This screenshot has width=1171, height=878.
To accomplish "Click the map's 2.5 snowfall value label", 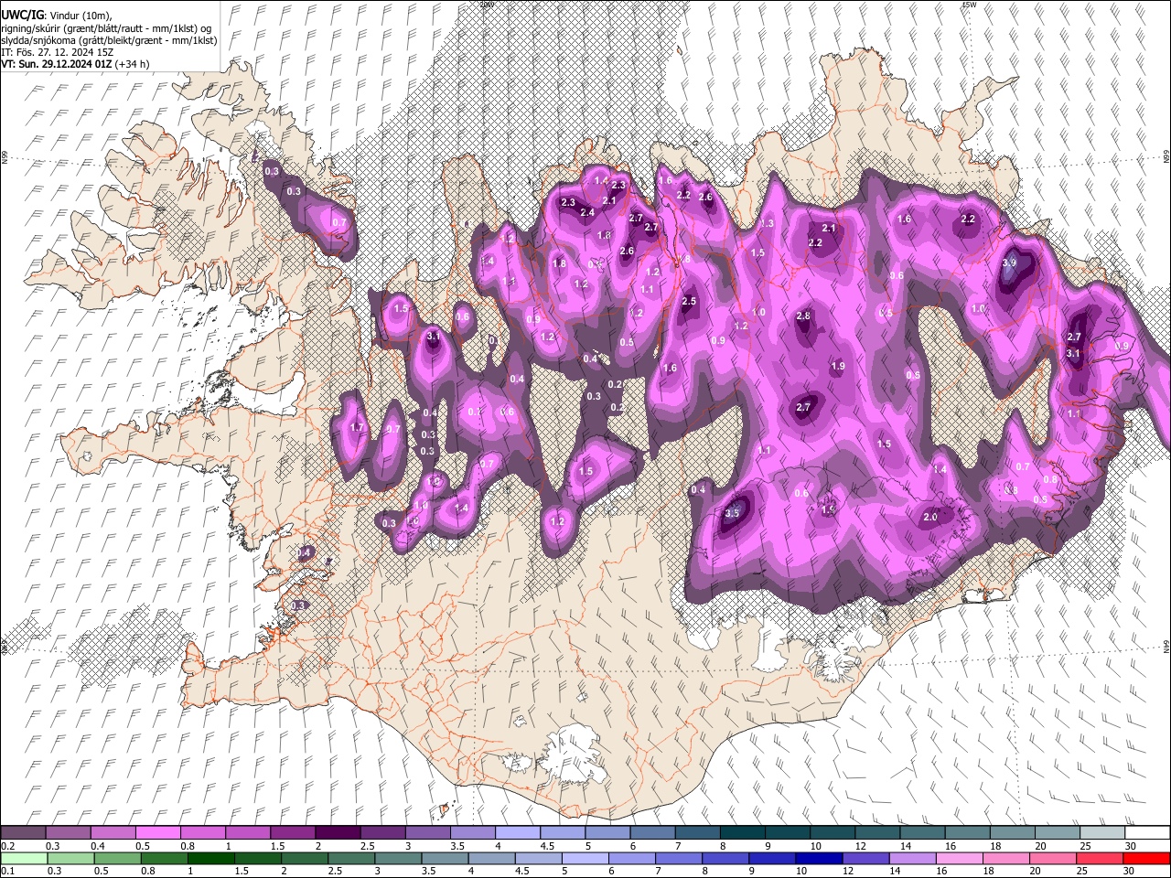I will 689,301.
